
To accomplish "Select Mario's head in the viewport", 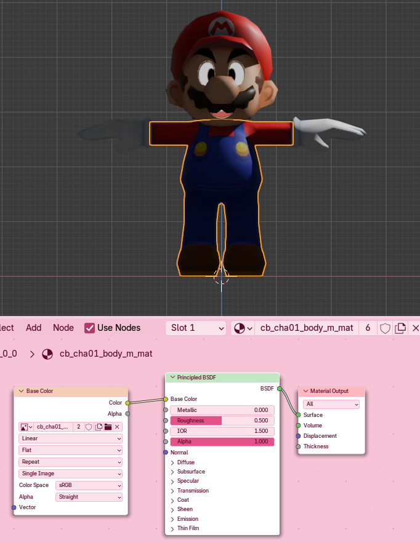I will coord(222,66).
